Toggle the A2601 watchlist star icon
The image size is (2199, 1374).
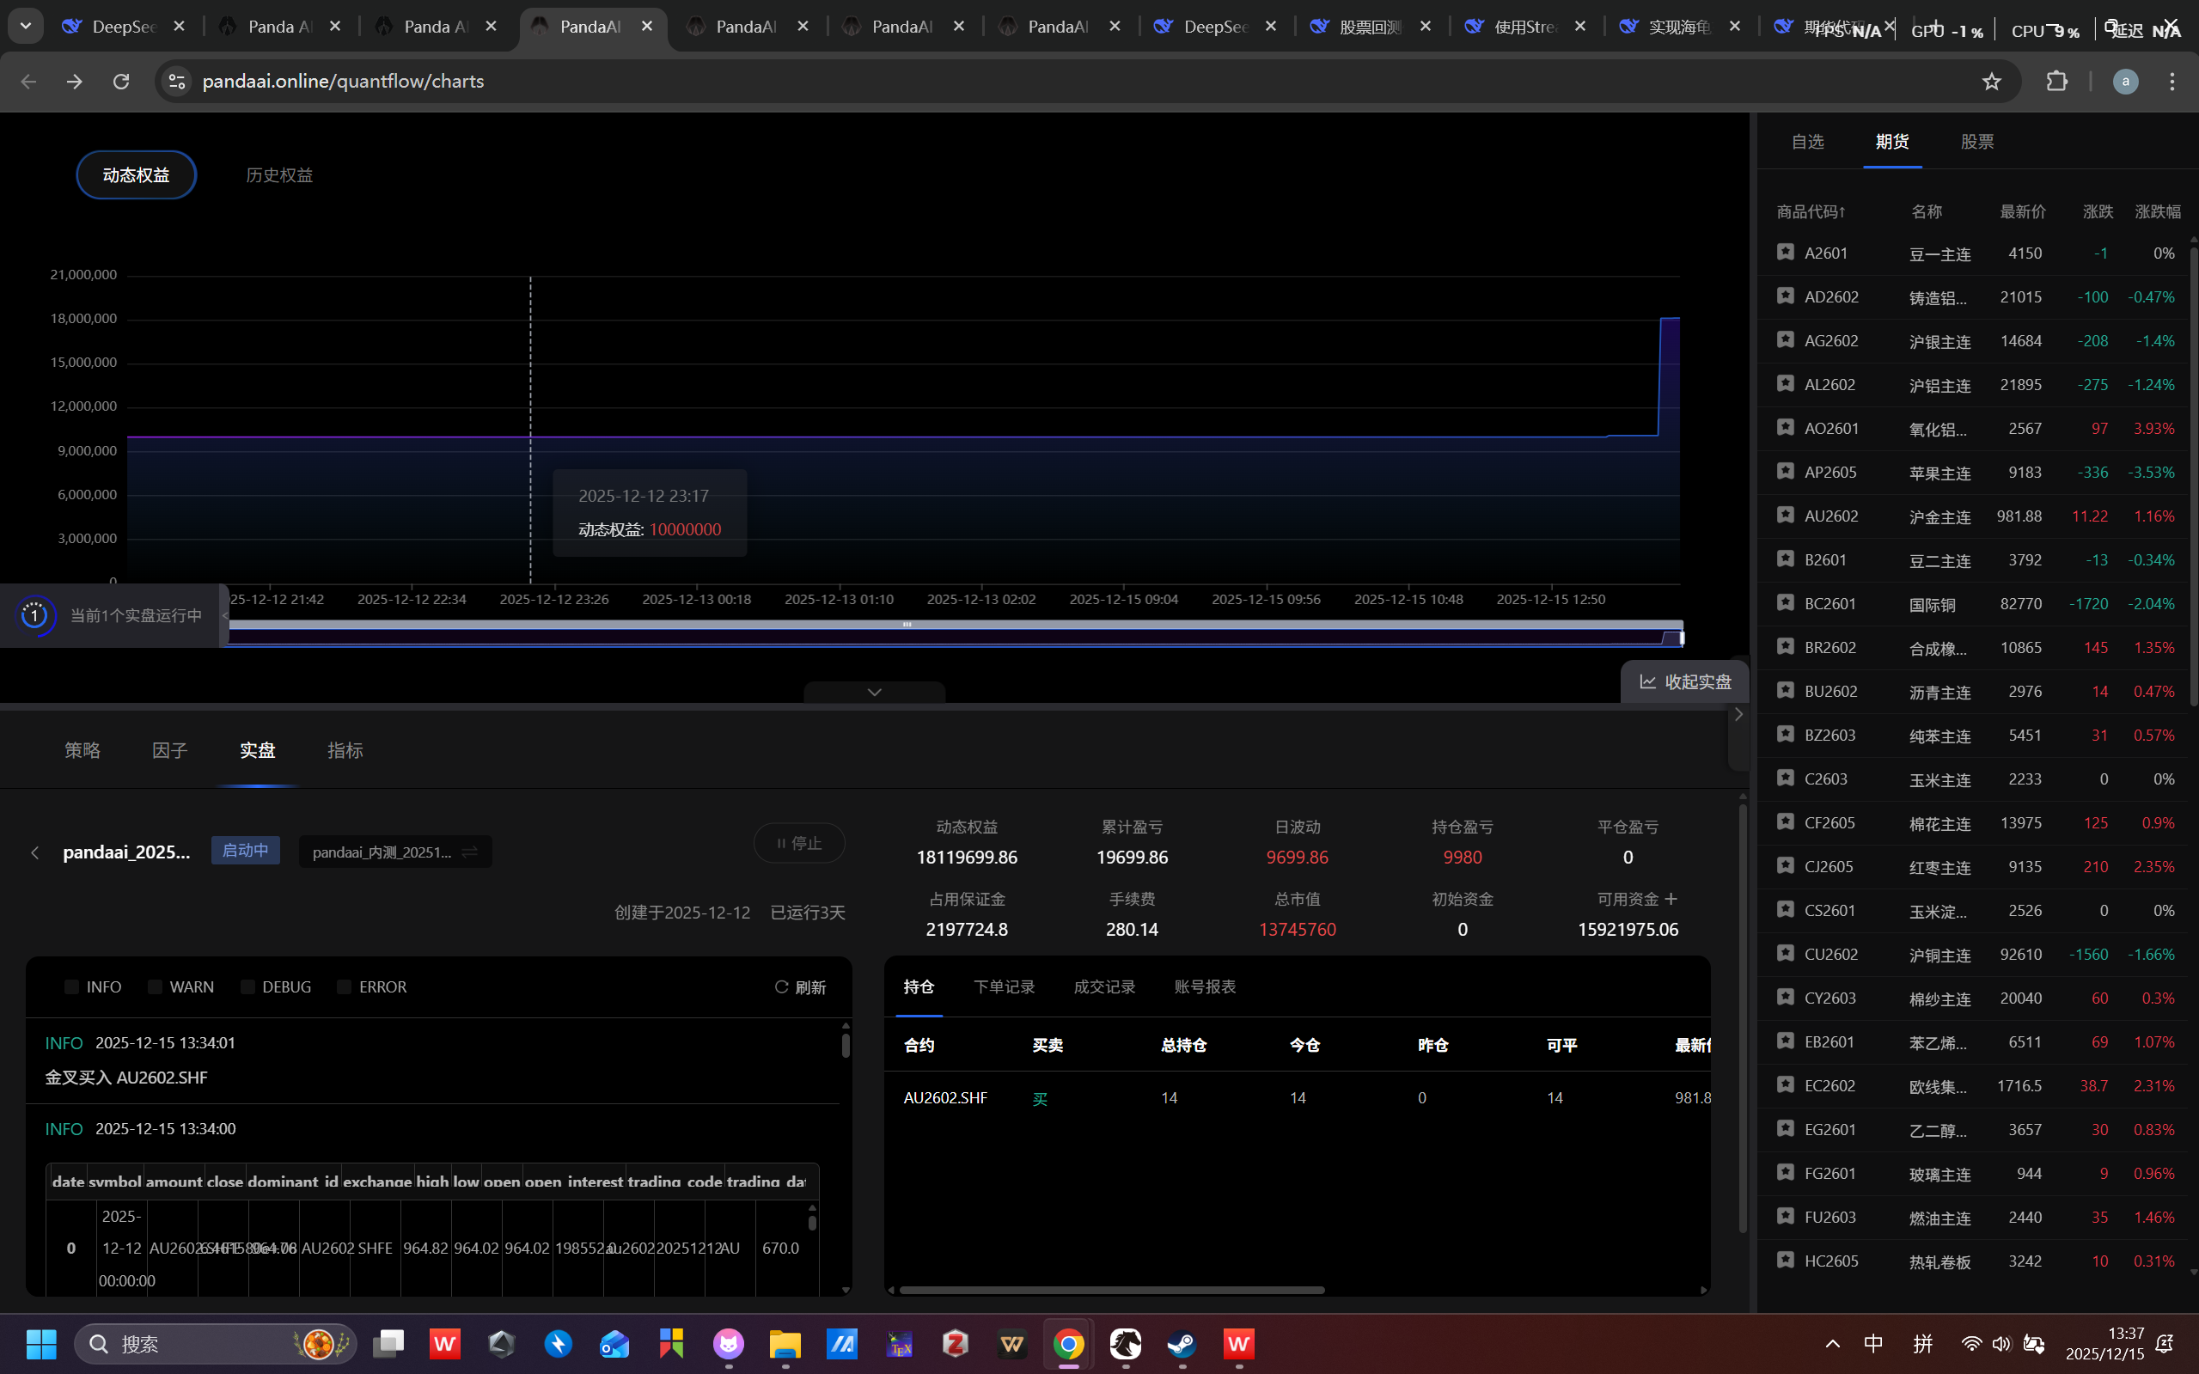click(x=1786, y=252)
